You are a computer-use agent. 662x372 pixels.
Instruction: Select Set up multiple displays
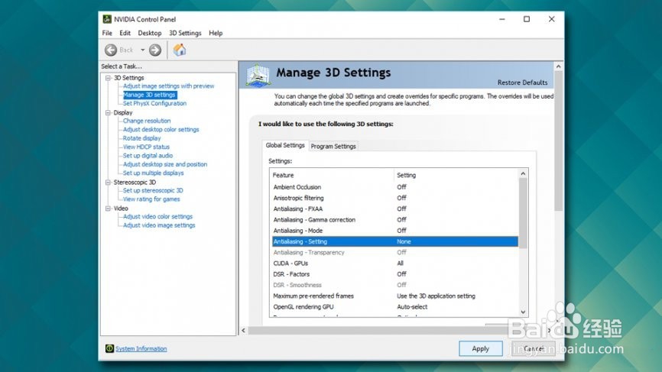click(x=153, y=173)
